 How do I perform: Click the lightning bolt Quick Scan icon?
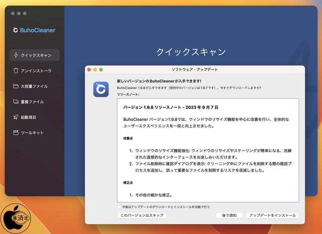click(16, 55)
